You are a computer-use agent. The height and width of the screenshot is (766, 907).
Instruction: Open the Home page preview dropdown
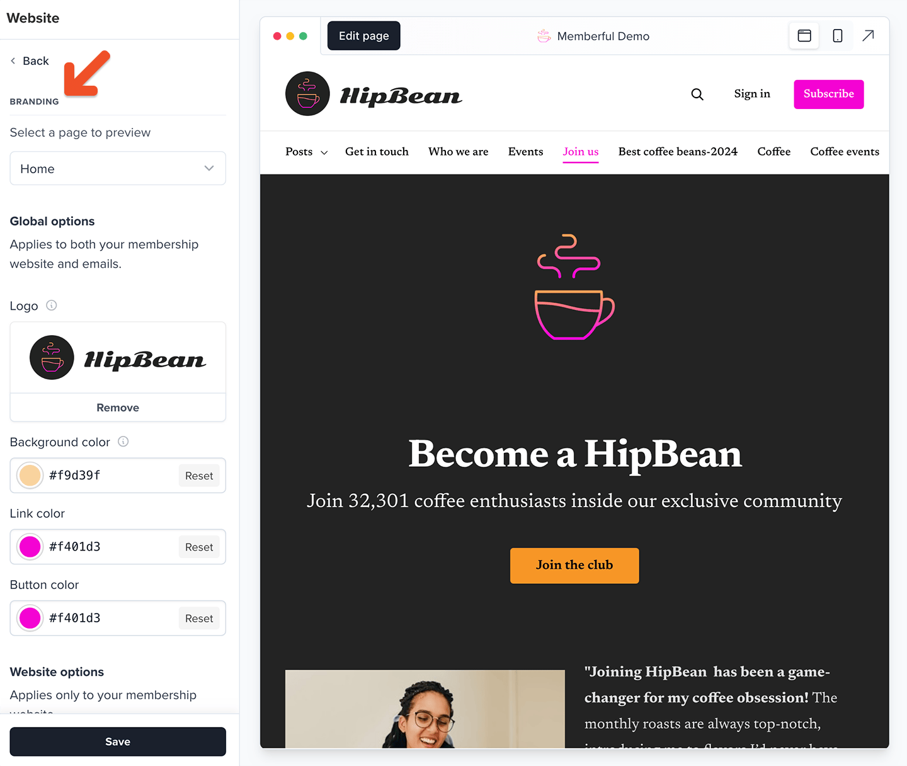coord(118,168)
